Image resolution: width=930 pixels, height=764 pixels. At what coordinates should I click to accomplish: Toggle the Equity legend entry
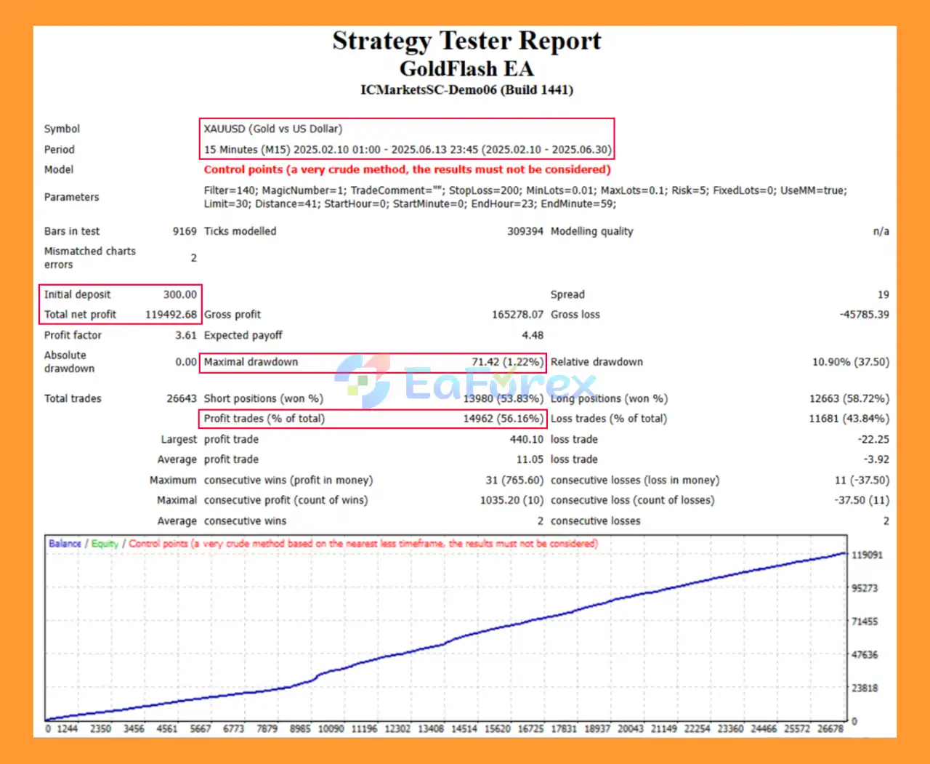pos(105,543)
